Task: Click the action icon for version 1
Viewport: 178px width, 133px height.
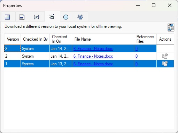Action: tap(165, 64)
